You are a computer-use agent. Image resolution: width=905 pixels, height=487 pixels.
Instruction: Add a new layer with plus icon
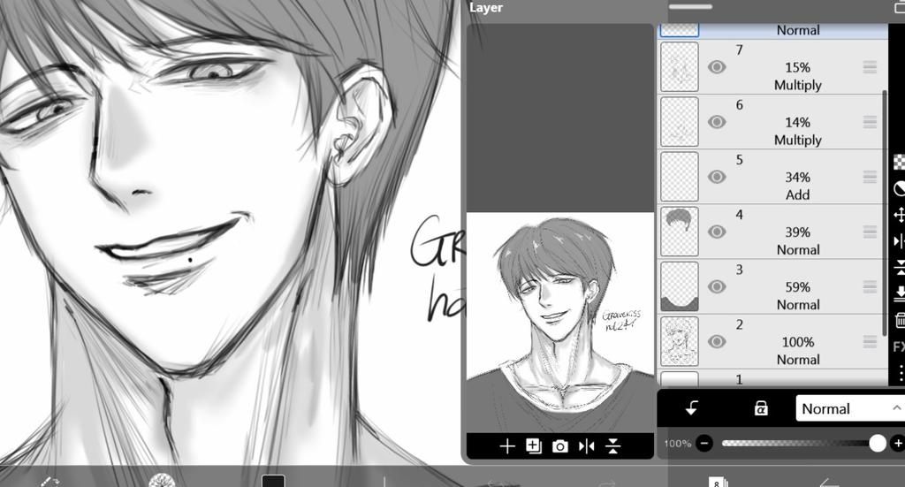506,446
